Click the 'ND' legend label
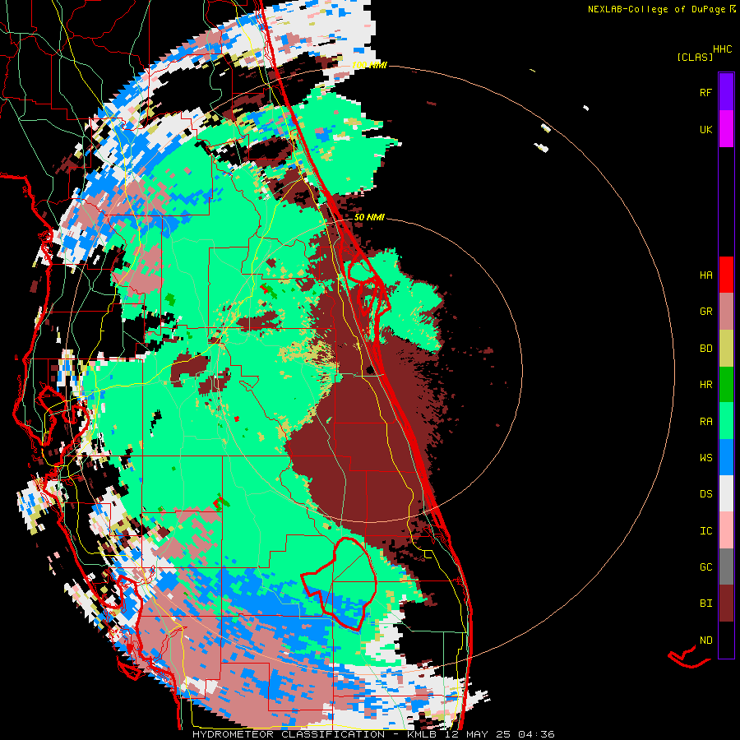This screenshot has height=740, width=740. [x=705, y=641]
